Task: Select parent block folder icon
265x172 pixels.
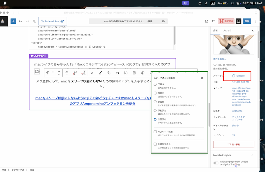Action: point(37,71)
